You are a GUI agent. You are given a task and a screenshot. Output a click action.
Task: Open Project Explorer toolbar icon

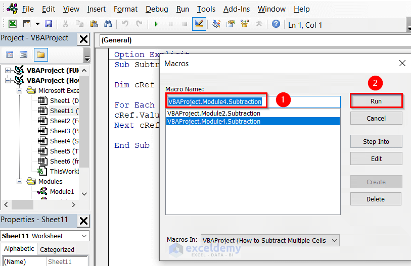coord(216,24)
